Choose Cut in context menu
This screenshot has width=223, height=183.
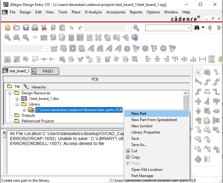(x=157, y=151)
